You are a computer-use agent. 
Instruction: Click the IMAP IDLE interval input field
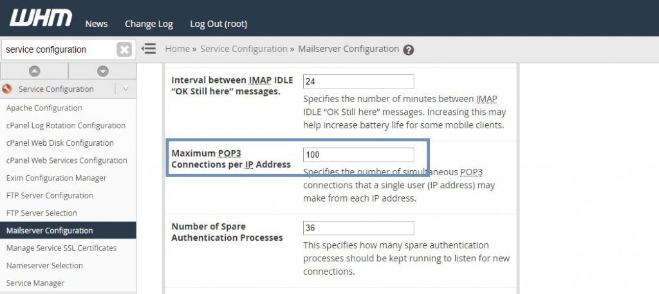(x=358, y=82)
